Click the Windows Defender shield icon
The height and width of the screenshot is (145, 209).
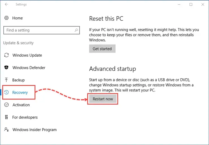click(6, 67)
